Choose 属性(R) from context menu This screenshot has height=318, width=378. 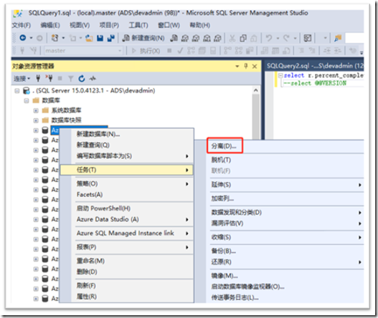pos(126,297)
